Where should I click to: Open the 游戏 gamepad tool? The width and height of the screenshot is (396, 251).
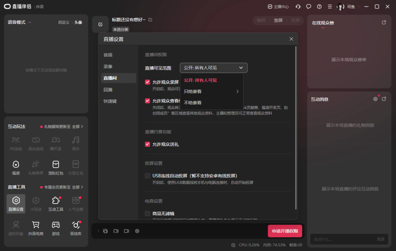pos(56,228)
